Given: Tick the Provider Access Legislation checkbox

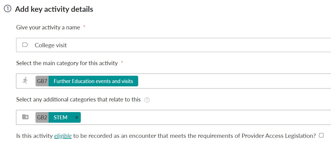Looking at the screenshot, I should click(x=321, y=135).
